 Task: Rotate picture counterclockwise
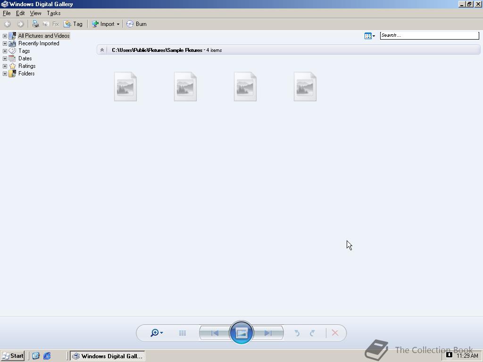pyautogui.click(x=297, y=333)
